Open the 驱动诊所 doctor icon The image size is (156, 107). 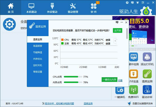click(x=147, y=90)
